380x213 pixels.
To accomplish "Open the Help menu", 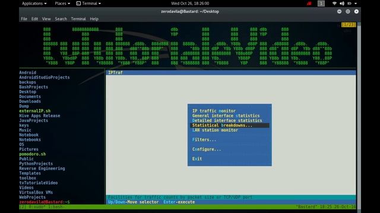I will pyautogui.click(x=94, y=19).
